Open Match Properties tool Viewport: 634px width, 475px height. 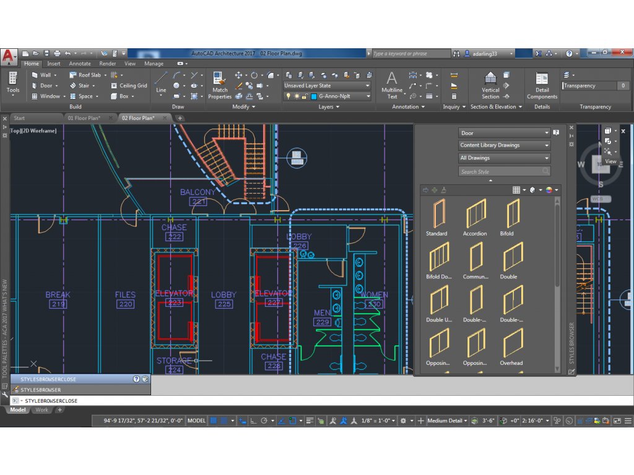(220, 85)
